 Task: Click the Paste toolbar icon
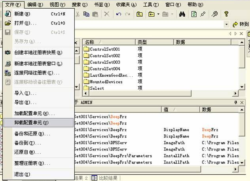[x=95, y=14]
